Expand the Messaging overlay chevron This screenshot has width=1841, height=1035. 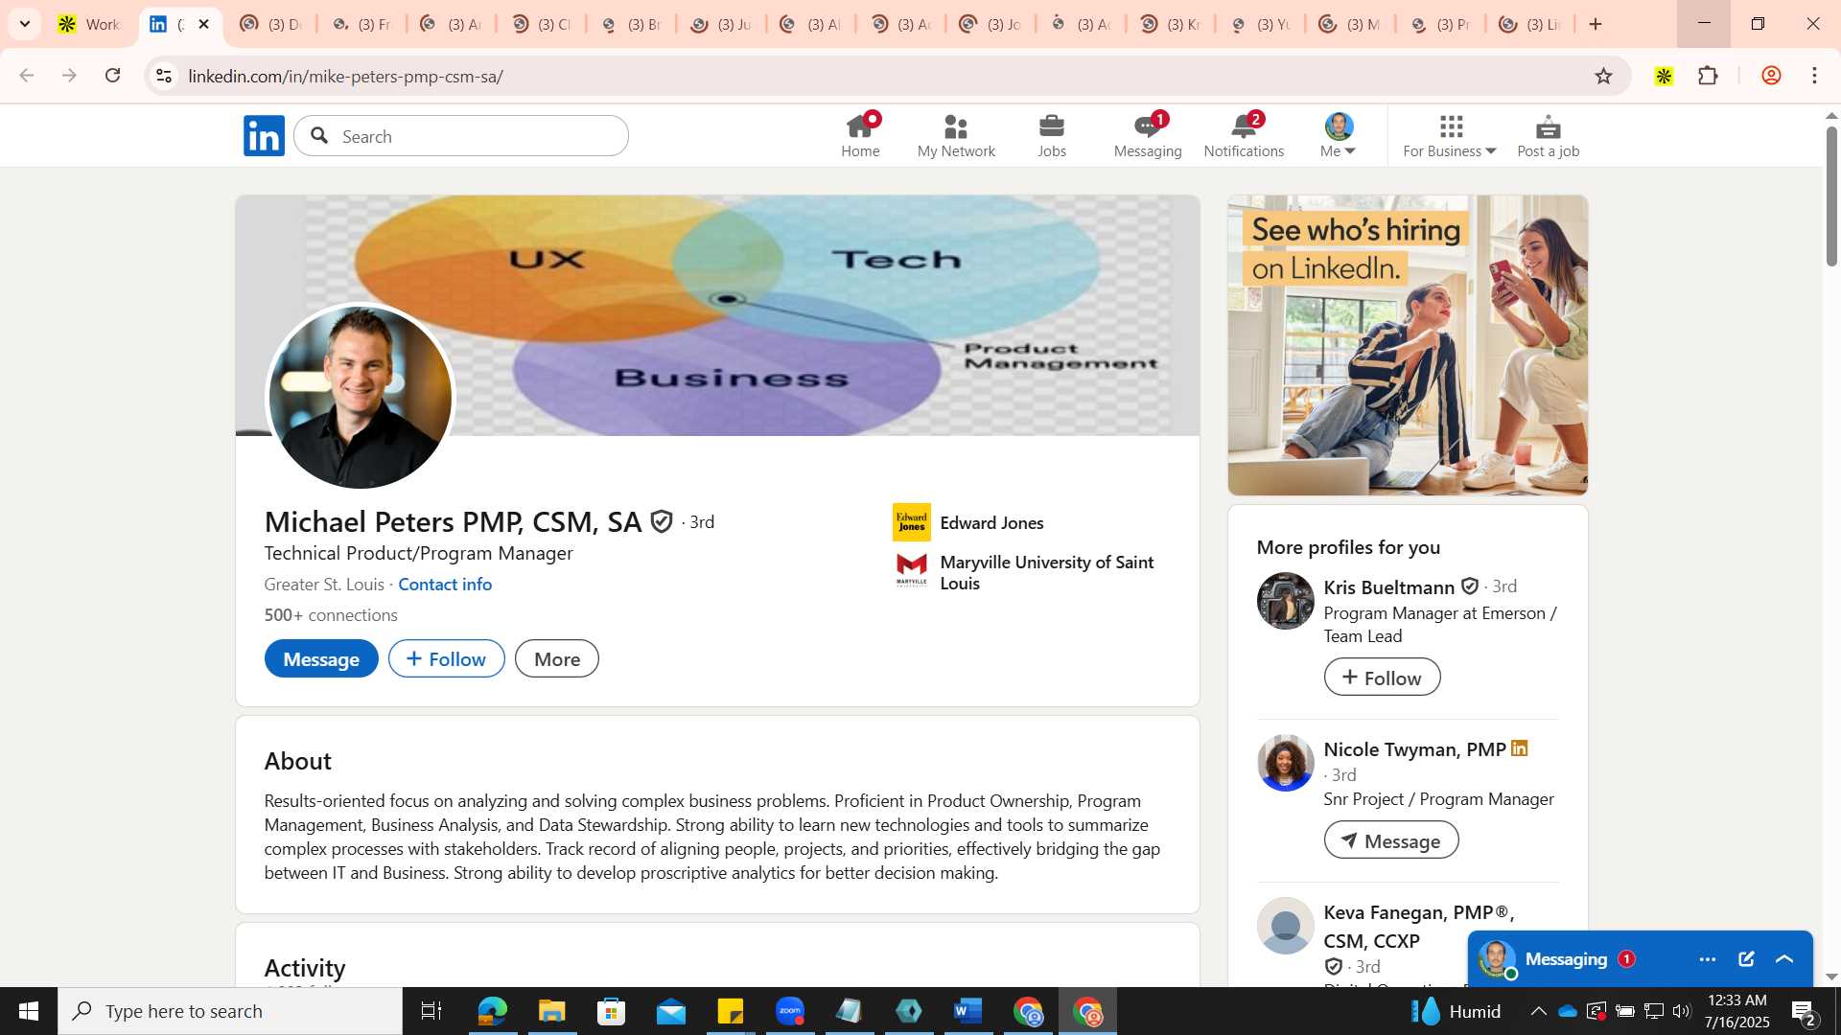1784,959
